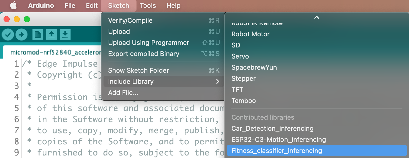This screenshot has width=409, height=158.
Task: Click the Upload arrow toolbar button
Action: [22, 35]
